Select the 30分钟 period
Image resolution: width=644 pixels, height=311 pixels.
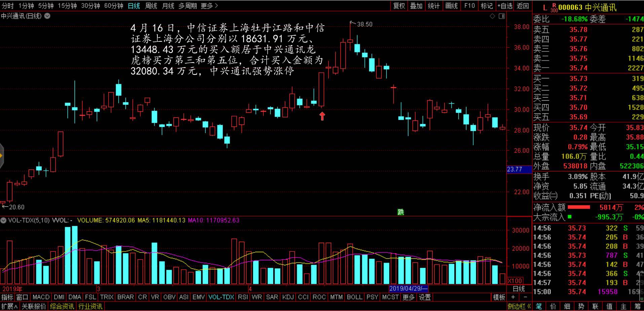(x=90, y=6)
